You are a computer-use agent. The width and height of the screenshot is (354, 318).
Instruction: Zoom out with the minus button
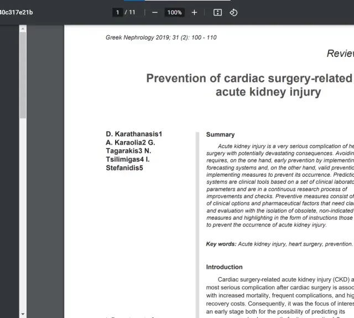click(155, 12)
